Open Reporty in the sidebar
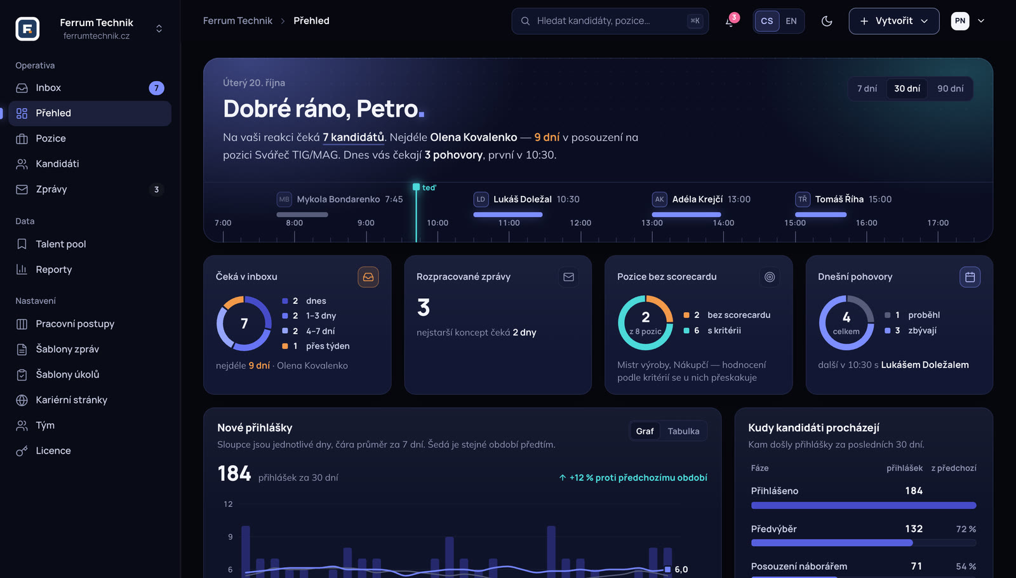The image size is (1016, 578). tap(90, 270)
